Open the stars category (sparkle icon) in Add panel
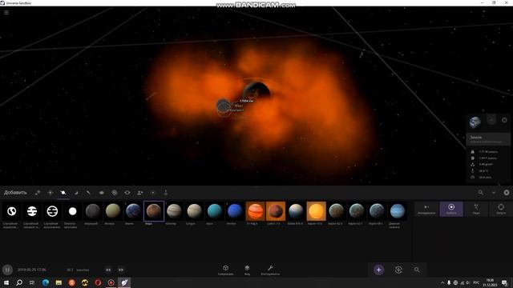Image resolution: width=513 pixels, height=288 pixels. point(50,193)
